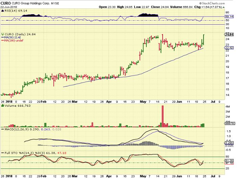The width and height of the screenshot is (237, 180).
Task: Click the Feb label under the price panel
Action: click(43, 102)
